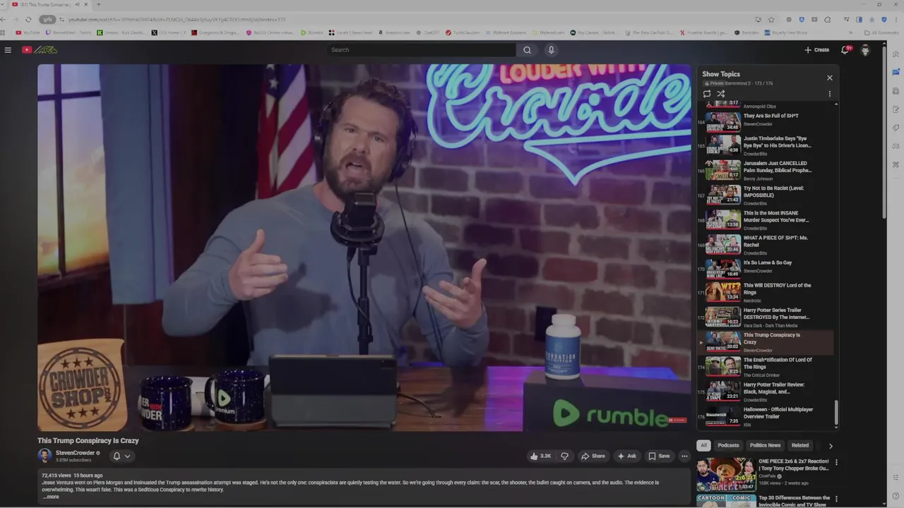Pause the video by clicking the player
904x508 pixels.
[364, 247]
